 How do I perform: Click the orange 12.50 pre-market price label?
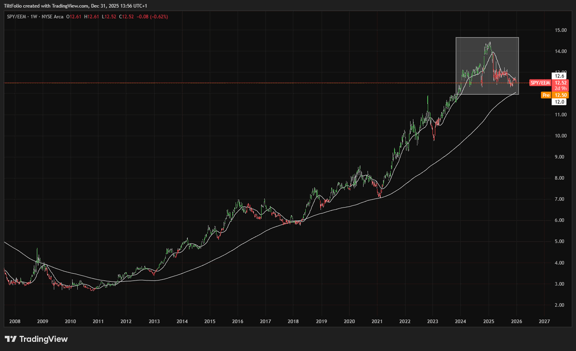pos(560,95)
